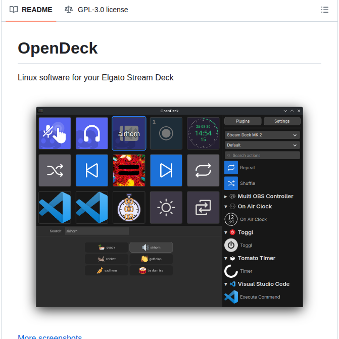Click the green clock key showing 14:54
This screenshot has width=339, height=339.
tap(203, 133)
